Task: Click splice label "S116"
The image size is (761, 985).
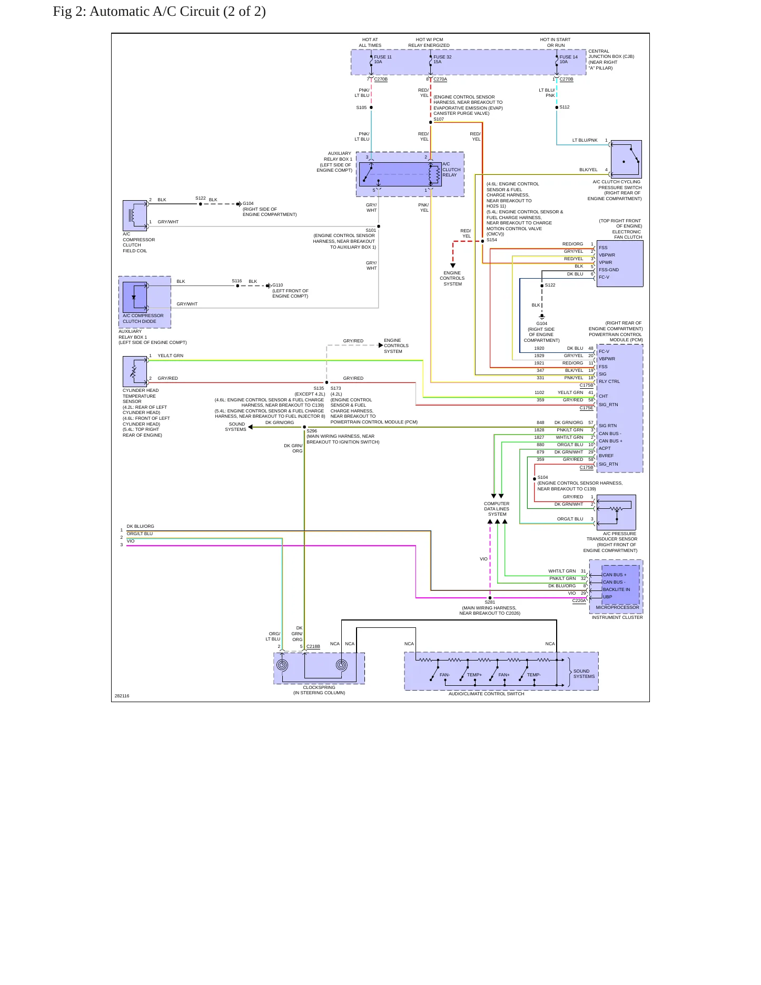Action: click(x=237, y=281)
